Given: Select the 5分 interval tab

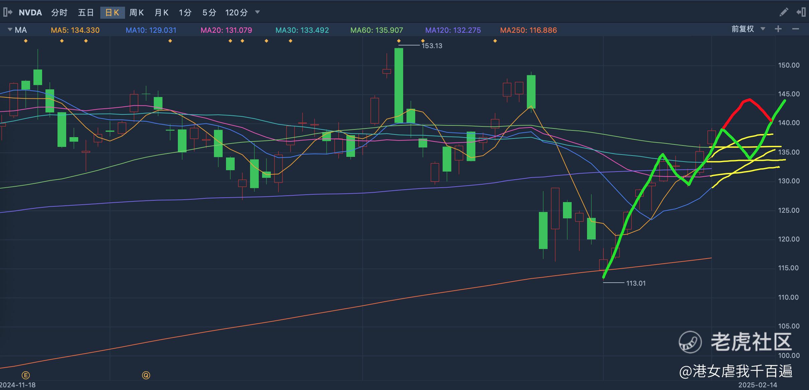Looking at the screenshot, I should pyautogui.click(x=209, y=13).
